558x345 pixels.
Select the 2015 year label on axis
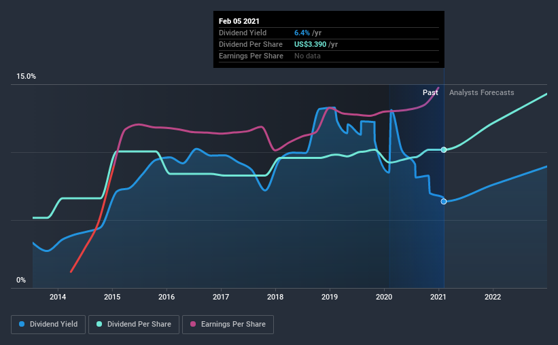(112, 297)
